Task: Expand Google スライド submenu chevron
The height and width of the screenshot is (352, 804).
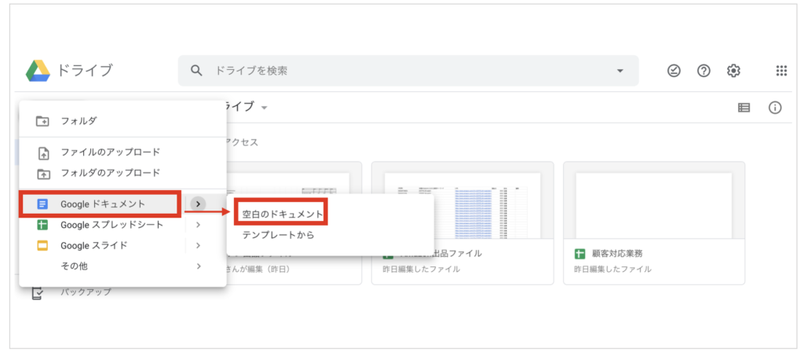Action: click(x=198, y=245)
